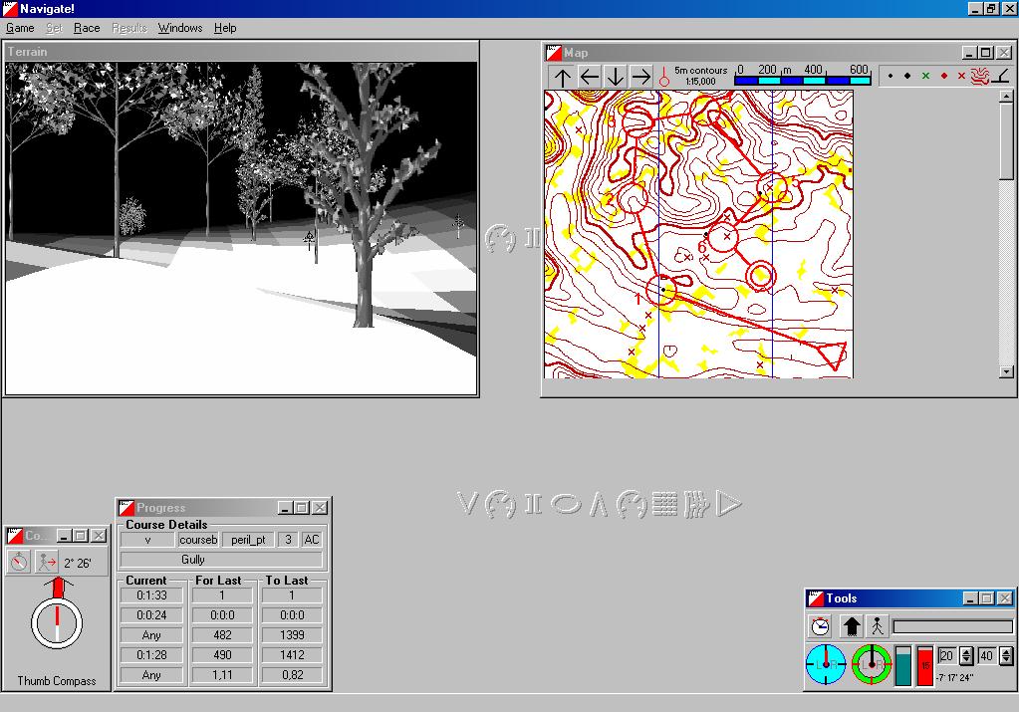Toggle the red contour lines map symbol

[980, 76]
